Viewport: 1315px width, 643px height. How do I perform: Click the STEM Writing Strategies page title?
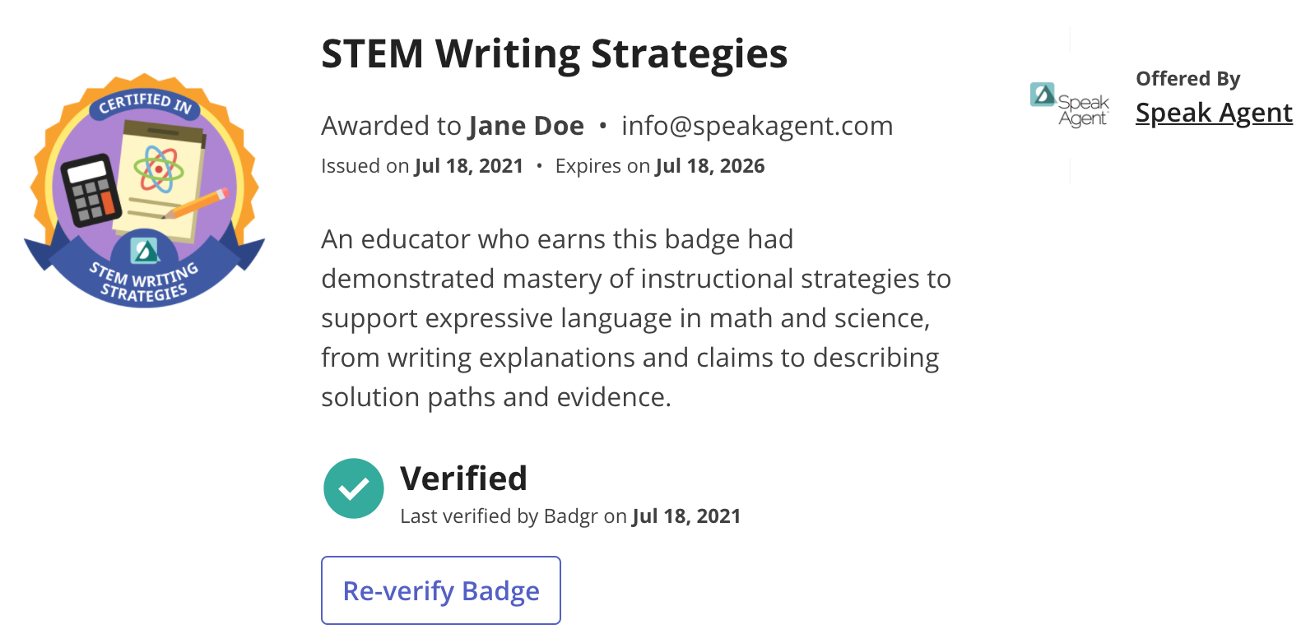point(555,54)
